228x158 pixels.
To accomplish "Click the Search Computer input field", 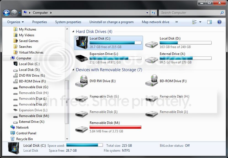I will [190, 13].
